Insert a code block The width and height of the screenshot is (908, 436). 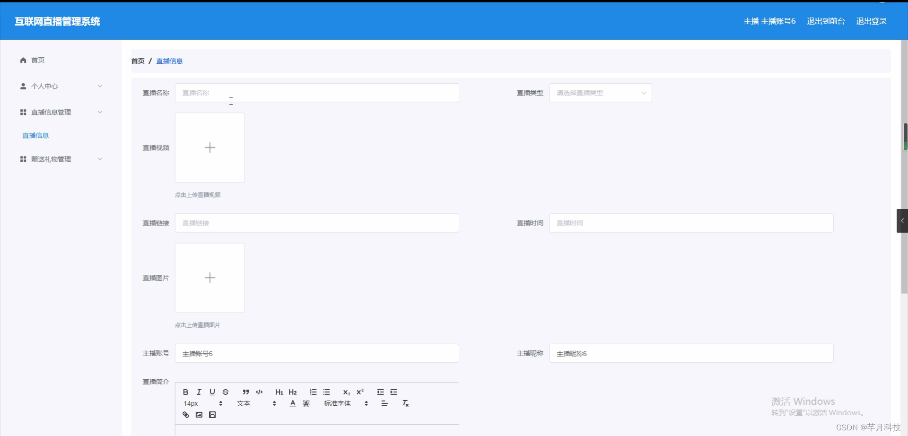(x=259, y=392)
